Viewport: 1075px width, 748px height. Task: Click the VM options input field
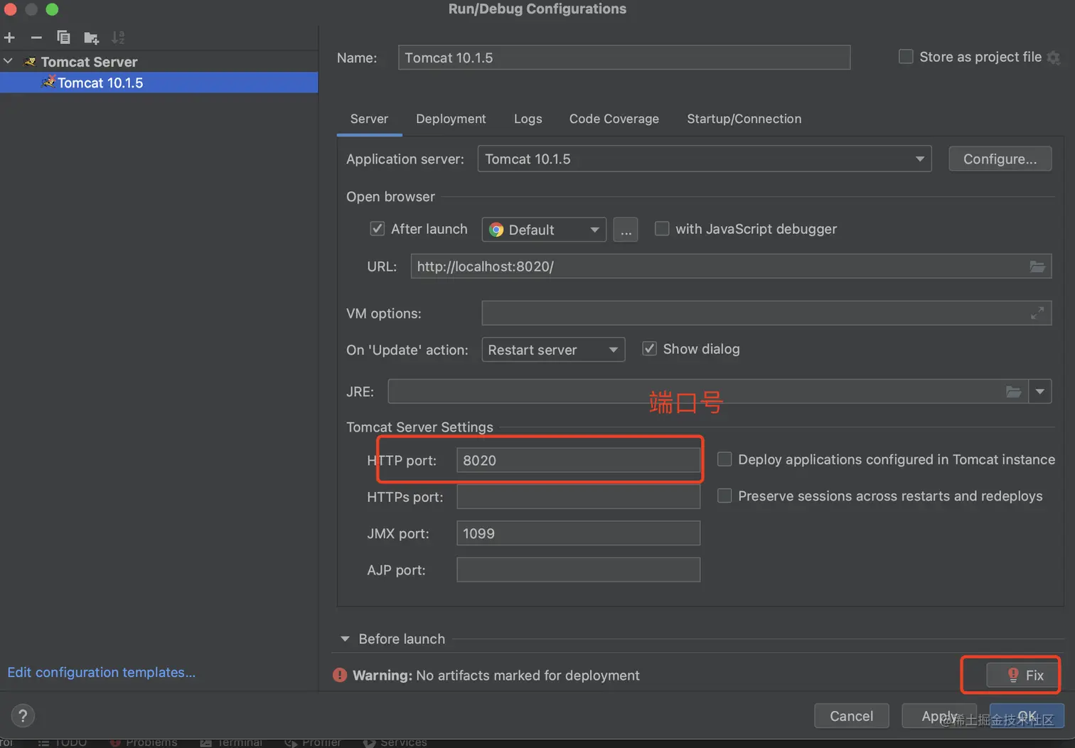coord(766,313)
